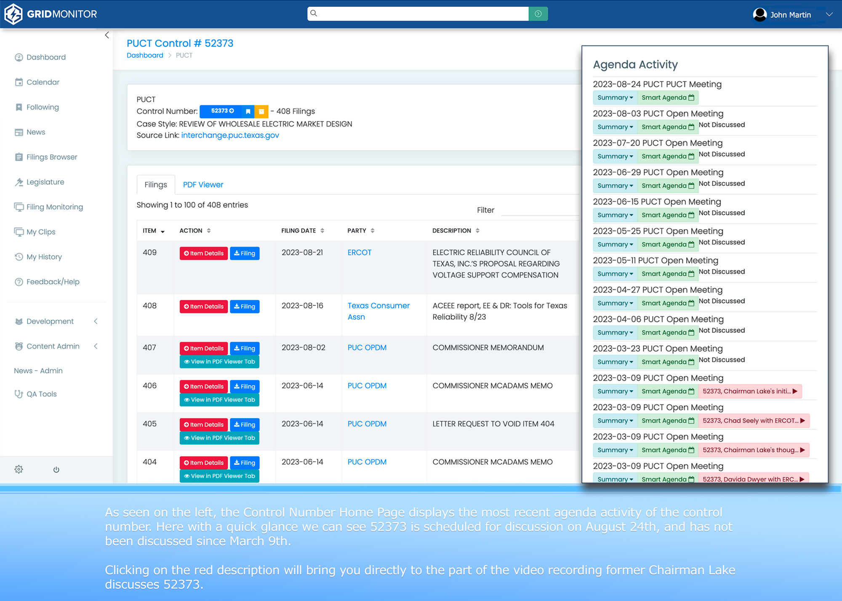Viewport: 842px width, 601px height.
Task: Sort table by DESCRIPTION column
Action: (456, 230)
